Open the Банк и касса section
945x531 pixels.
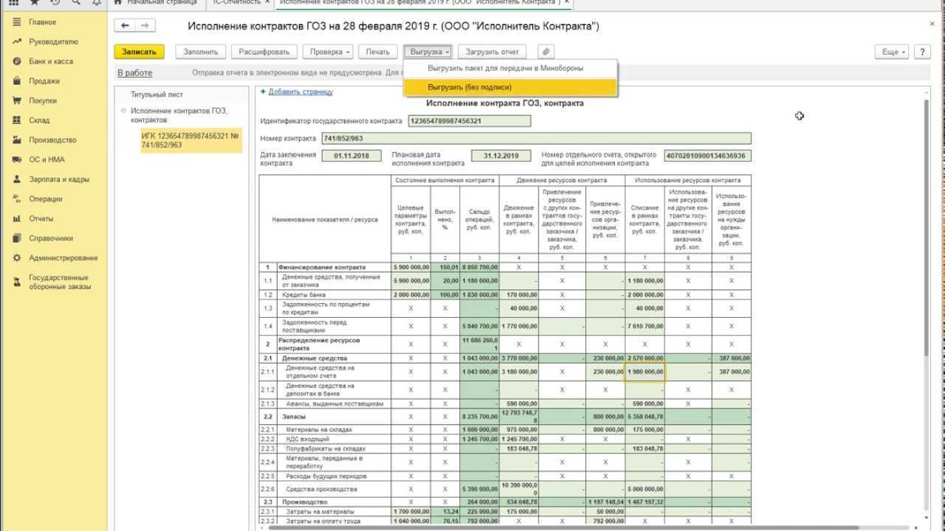tap(51, 61)
